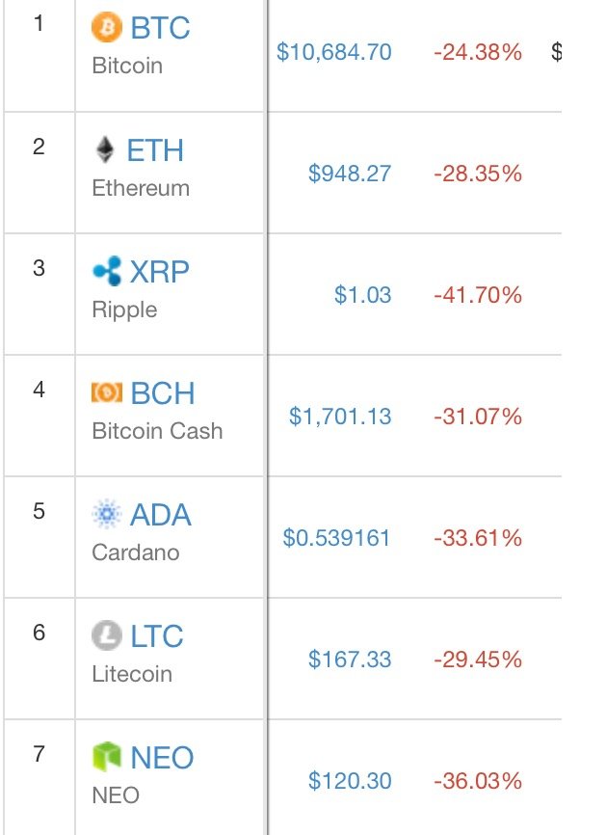This screenshot has height=835, width=606.
Task: Click the green NEO logo icon
Action: pyautogui.click(x=107, y=757)
